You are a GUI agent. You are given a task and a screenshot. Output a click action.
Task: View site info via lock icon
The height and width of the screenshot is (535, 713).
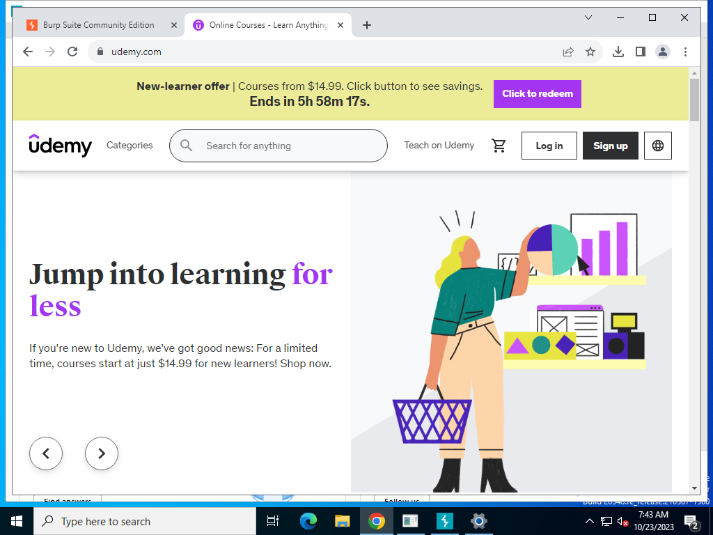[100, 52]
